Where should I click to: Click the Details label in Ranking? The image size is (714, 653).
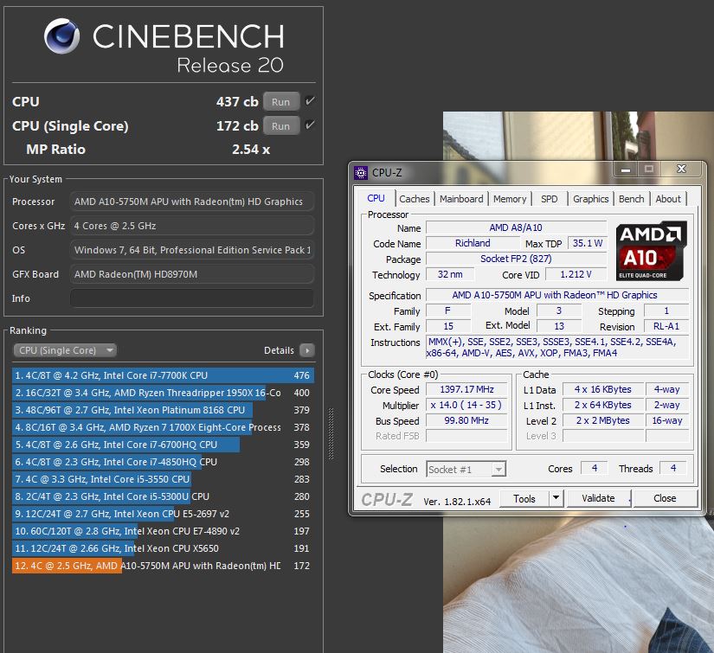click(x=279, y=350)
